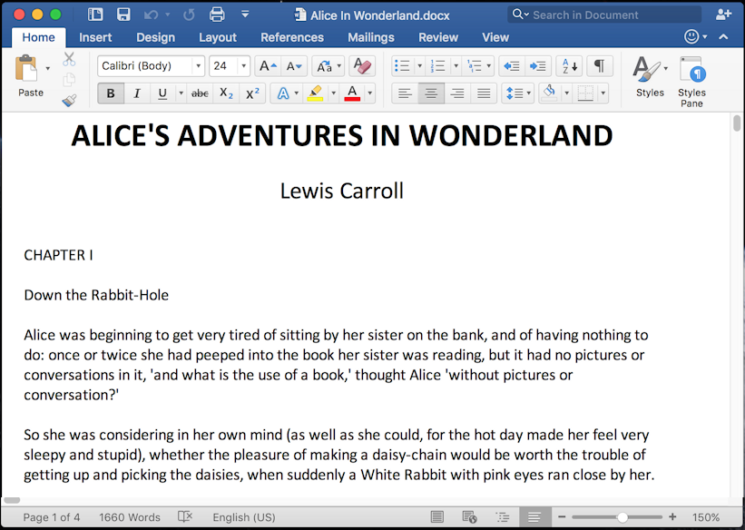
Task: Switch to the Insert tab
Action: pyautogui.click(x=95, y=37)
